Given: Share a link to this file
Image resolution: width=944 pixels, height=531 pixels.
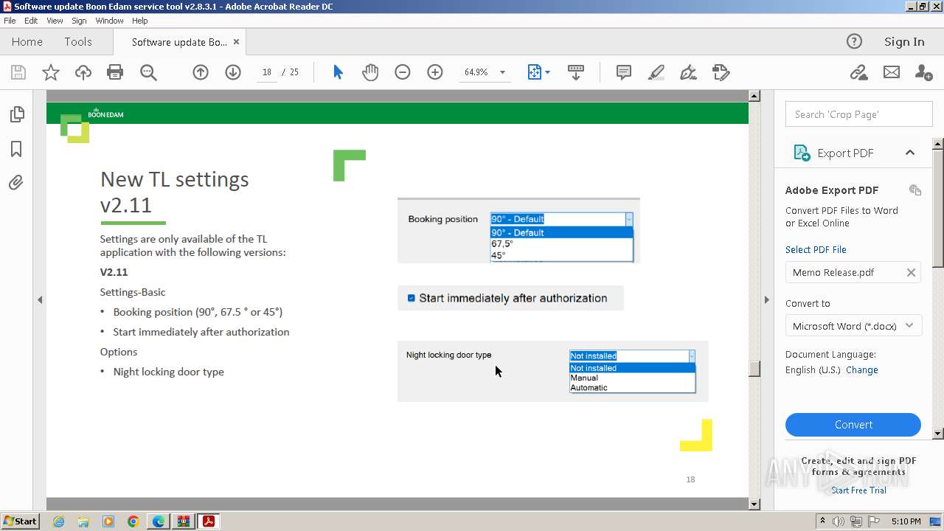Looking at the screenshot, I should (x=858, y=72).
